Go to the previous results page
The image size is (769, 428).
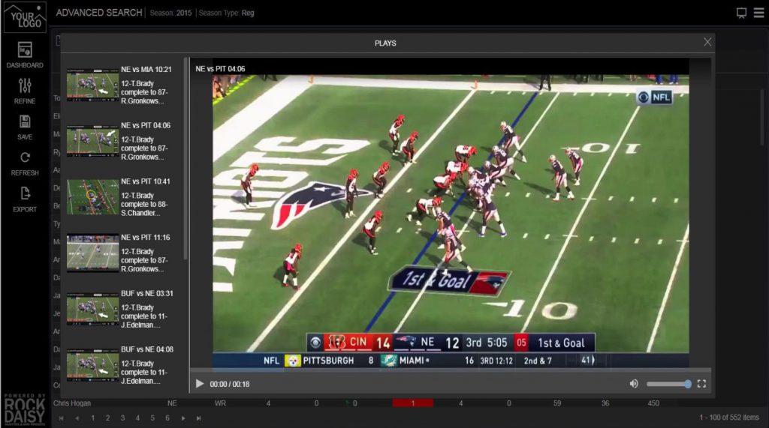pos(77,418)
